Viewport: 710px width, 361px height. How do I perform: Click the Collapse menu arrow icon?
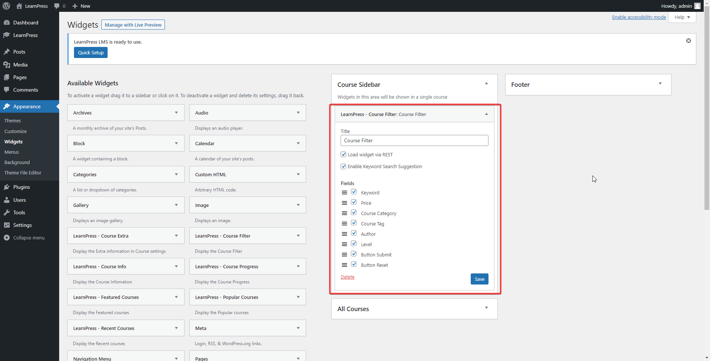[7, 238]
